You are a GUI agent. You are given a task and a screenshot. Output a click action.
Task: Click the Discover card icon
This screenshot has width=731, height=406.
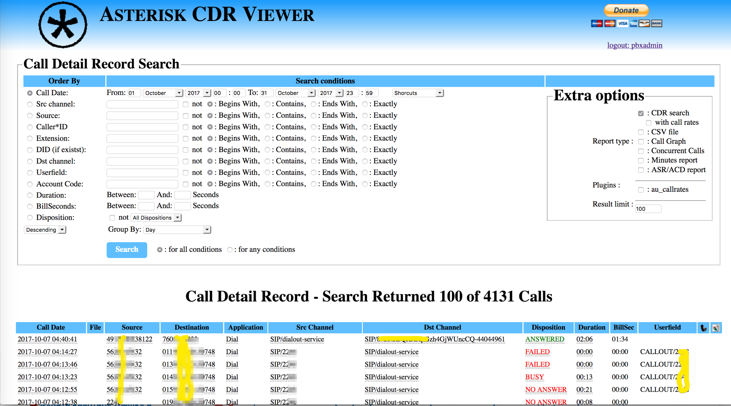[x=644, y=24]
